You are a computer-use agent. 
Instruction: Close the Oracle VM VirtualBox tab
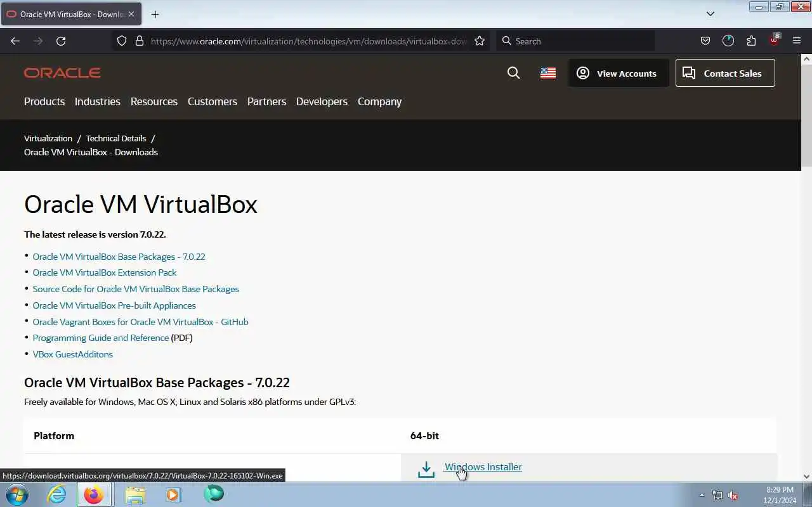pos(131,14)
